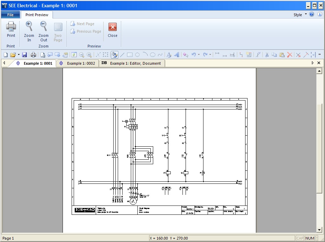
Task: Expand the Undo history dropdown
Action: pos(199,55)
